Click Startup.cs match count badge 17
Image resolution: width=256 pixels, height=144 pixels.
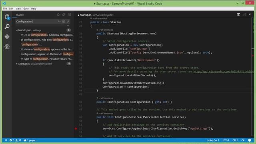(69, 64)
